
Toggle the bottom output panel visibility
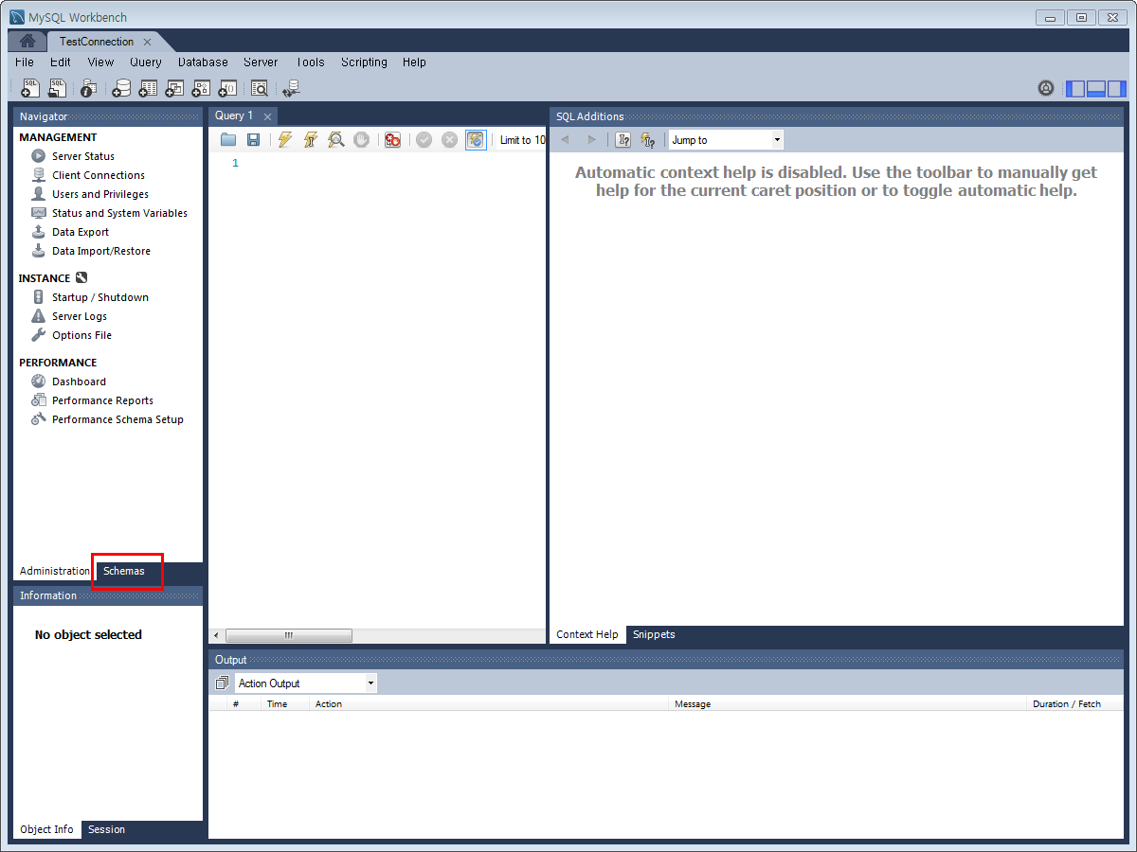pyautogui.click(x=1096, y=89)
